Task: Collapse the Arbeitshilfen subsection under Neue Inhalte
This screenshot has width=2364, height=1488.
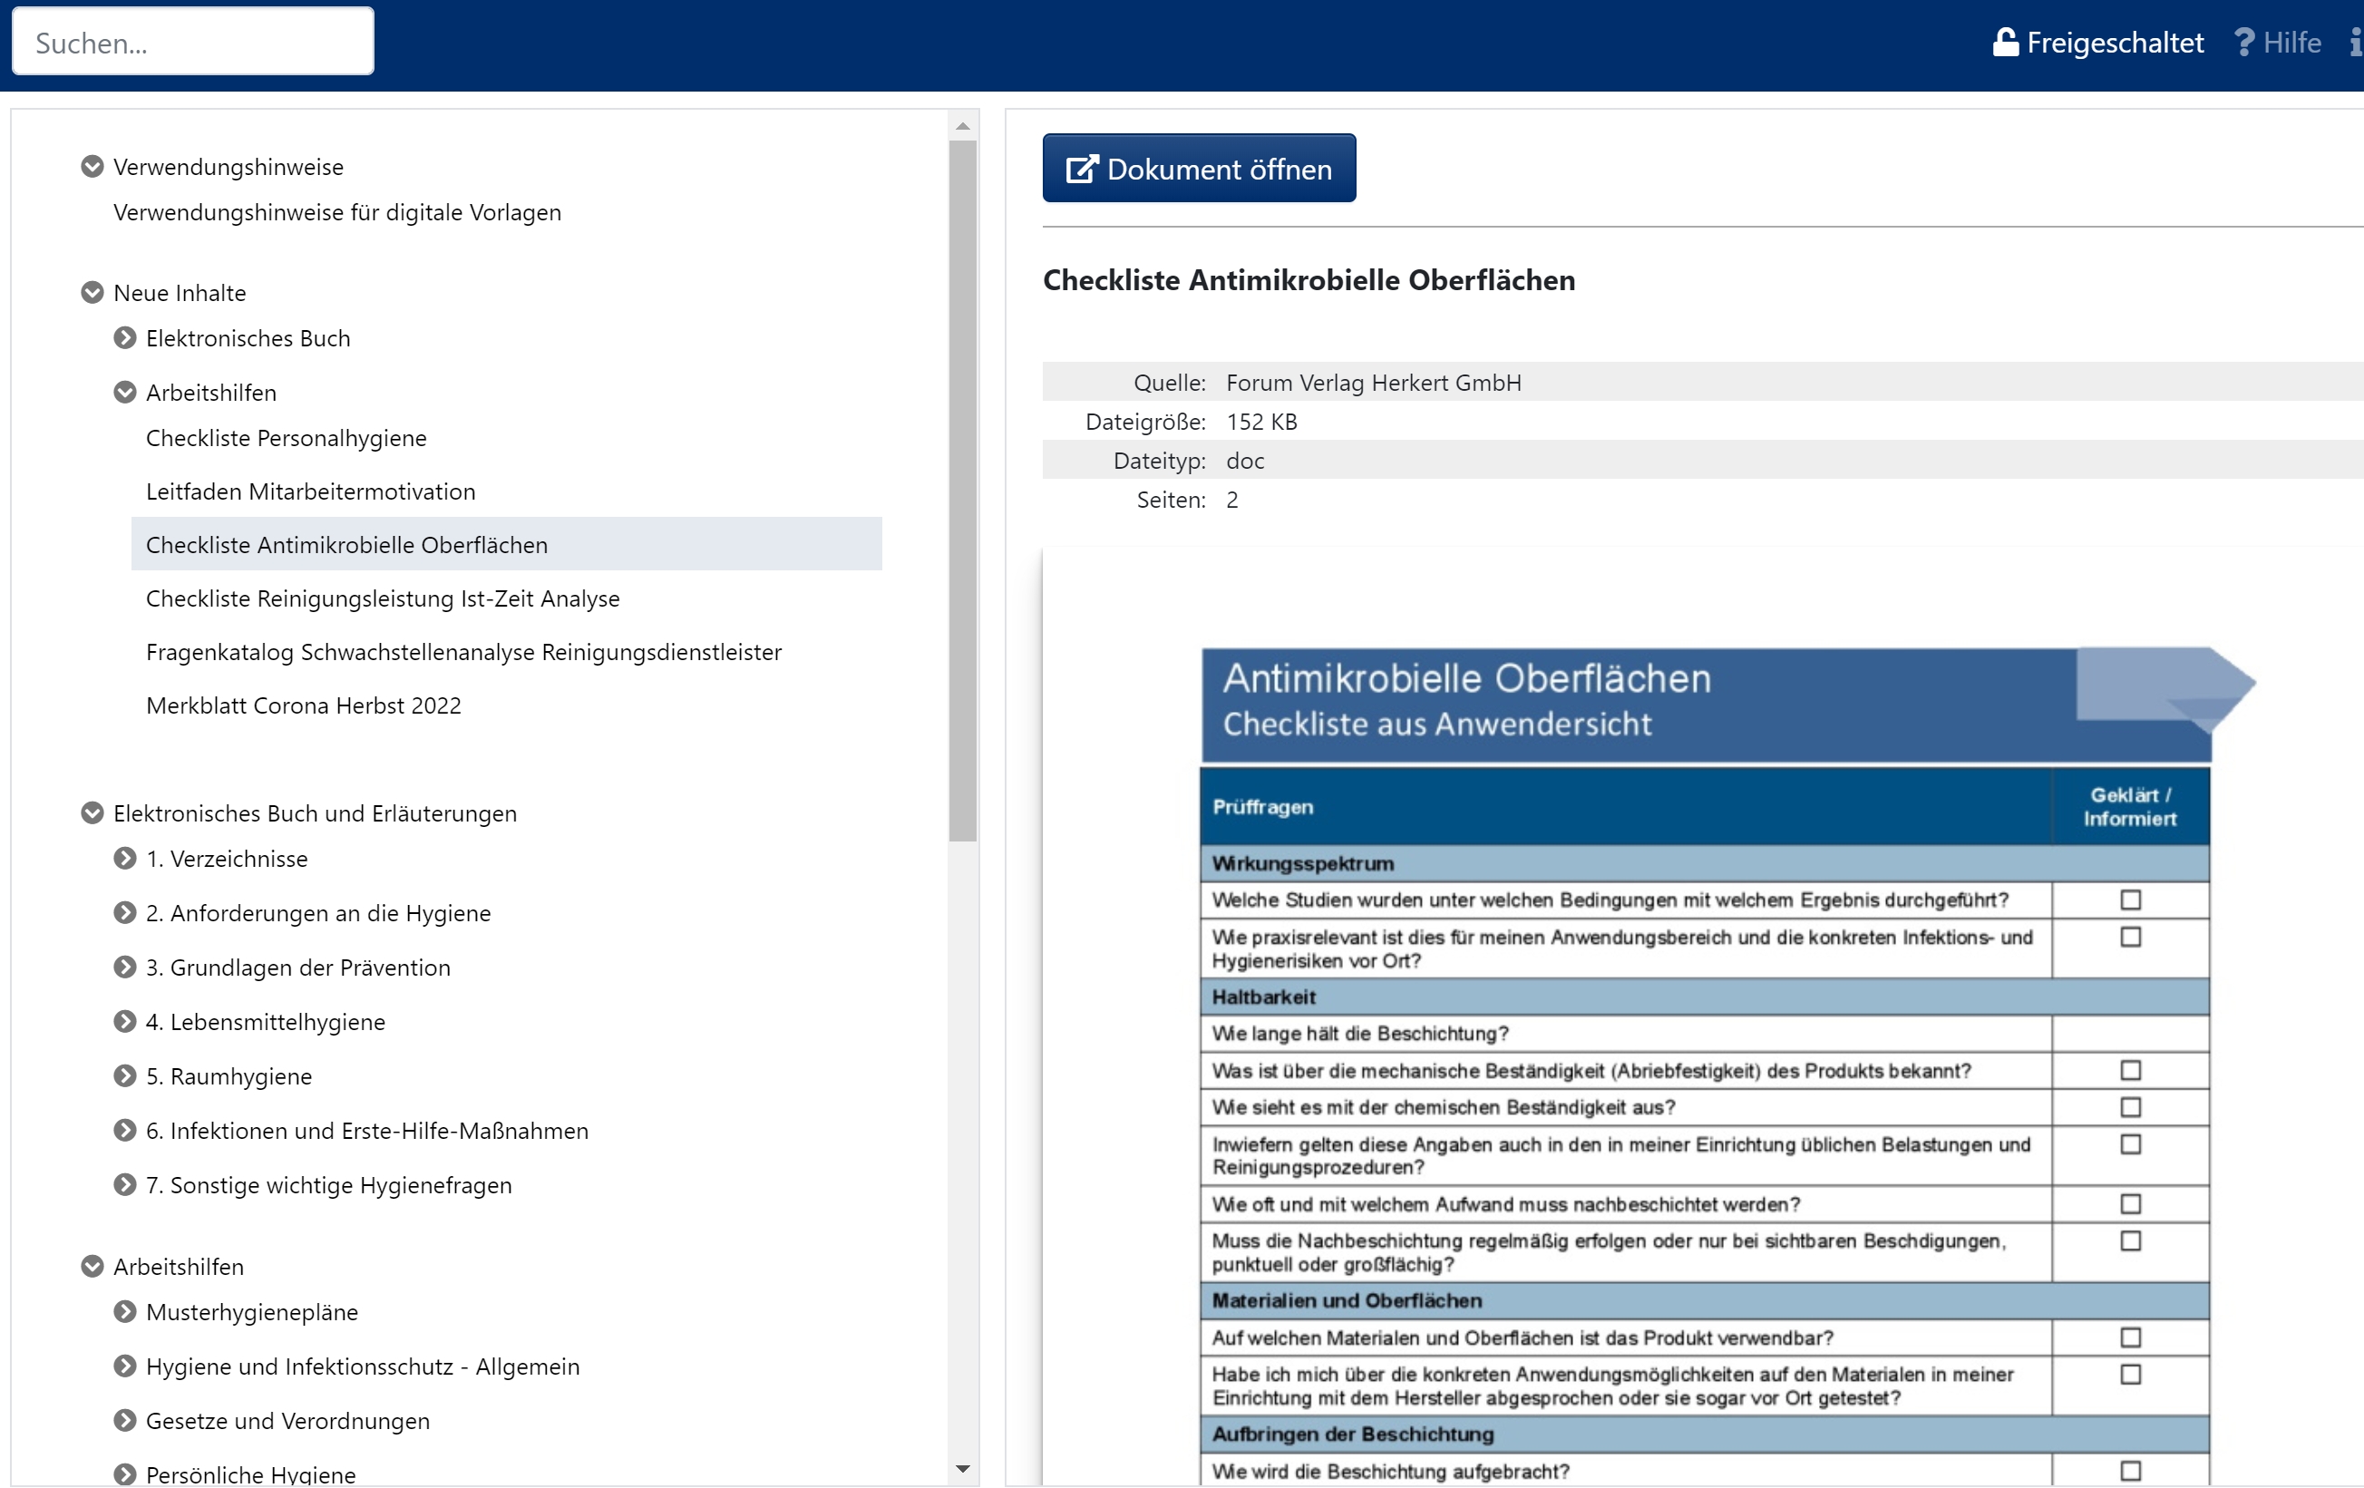Action: tap(124, 393)
